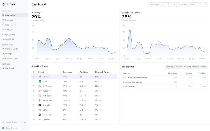
Task: Switch to the Location breakdown tab
Action: [x=169, y=67]
